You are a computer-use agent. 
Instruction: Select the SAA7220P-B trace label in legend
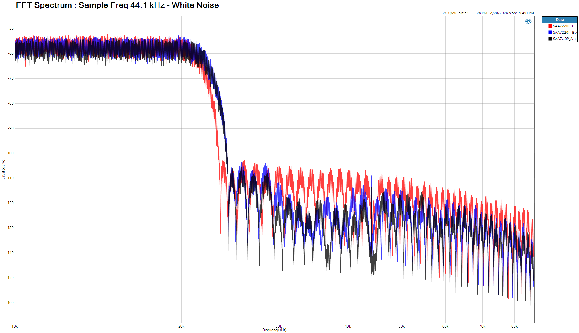click(x=563, y=33)
